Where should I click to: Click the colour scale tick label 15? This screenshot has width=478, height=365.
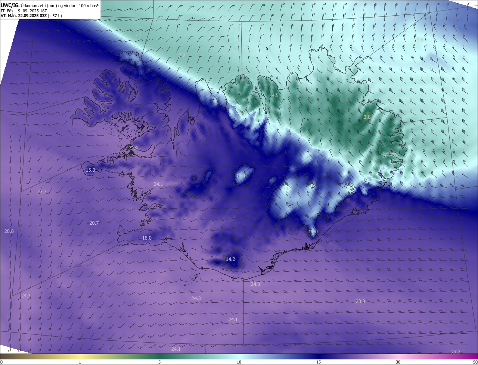[319, 362]
